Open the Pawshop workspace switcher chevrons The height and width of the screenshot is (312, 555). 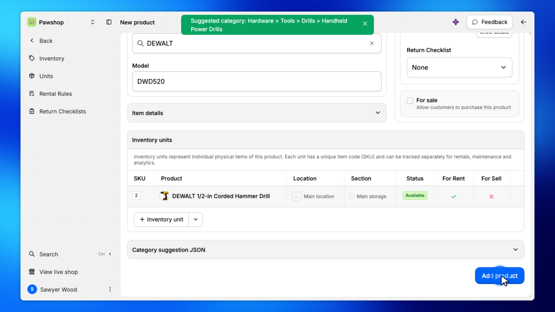pyautogui.click(x=92, y=22)
